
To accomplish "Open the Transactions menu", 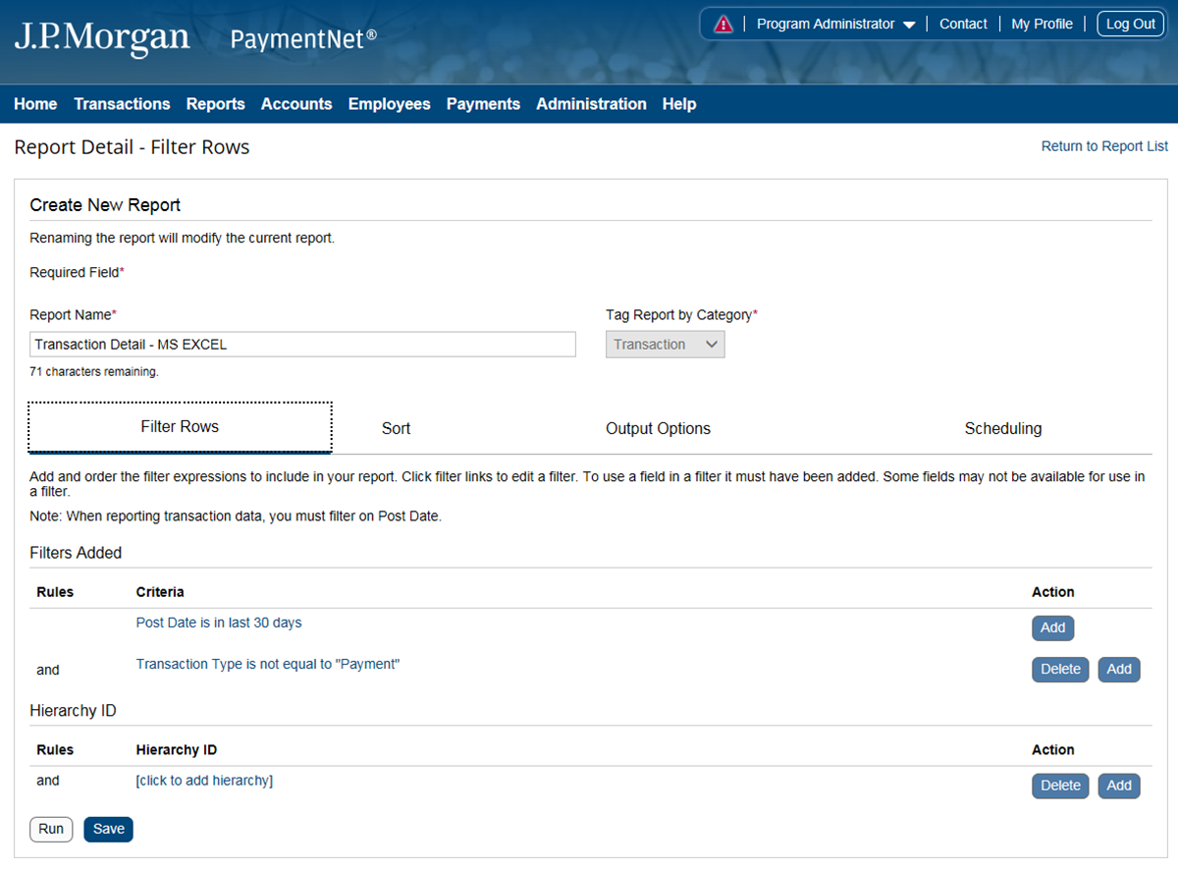I will point(122,104).
